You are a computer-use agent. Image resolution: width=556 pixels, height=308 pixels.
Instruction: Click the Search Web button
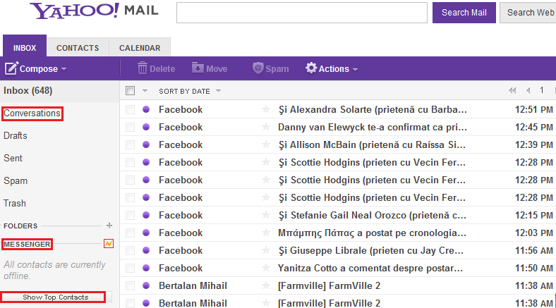[x=528, y=13]
